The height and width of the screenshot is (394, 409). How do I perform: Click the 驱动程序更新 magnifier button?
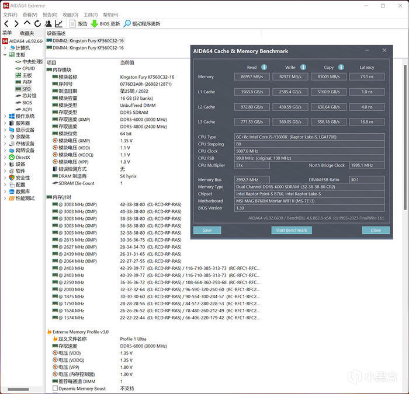pyautogui.click(x=142, y=24)
